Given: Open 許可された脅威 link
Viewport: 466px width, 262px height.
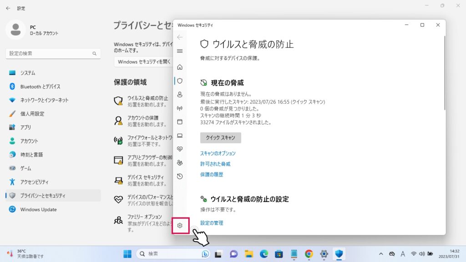Looking at the screenshot, I should click(x=215, y=164).
